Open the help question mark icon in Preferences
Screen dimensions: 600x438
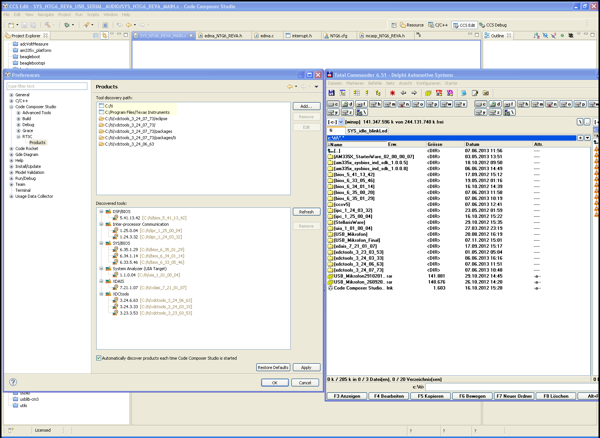click(x=13, y=382)
